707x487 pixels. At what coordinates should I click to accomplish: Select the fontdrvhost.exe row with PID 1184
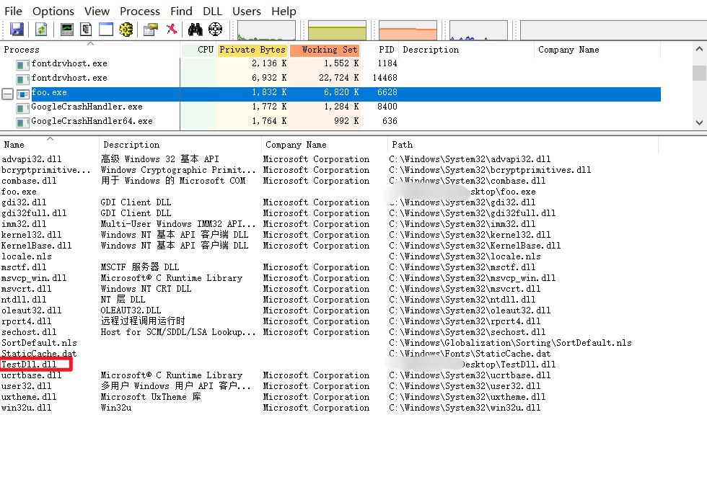(x=330, y=63)
